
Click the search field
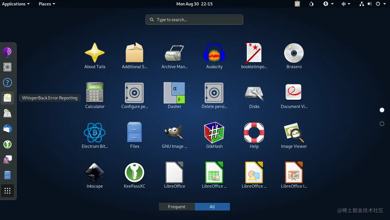[194, 19]
